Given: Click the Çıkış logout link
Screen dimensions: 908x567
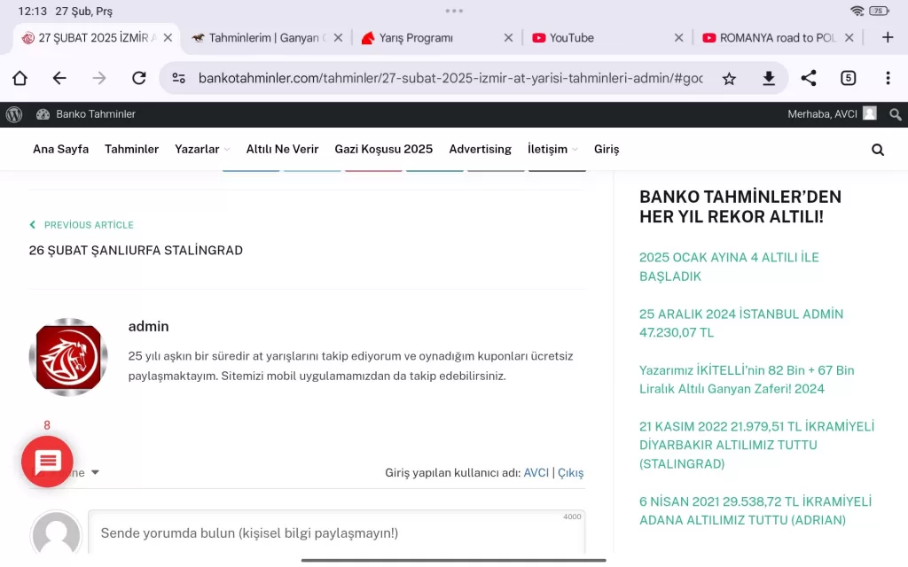Looking at the screenshot, I should pos(571,473).
